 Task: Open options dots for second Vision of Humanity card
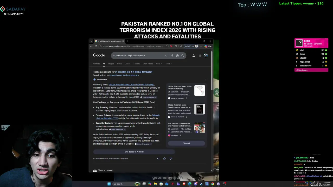point(186,117)
